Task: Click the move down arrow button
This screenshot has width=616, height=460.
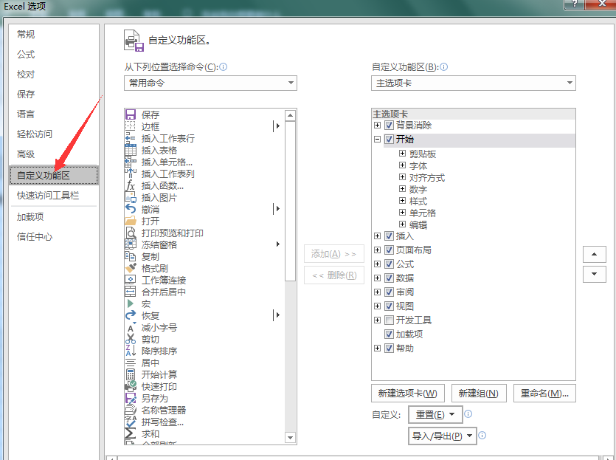Action: (595, 274)
